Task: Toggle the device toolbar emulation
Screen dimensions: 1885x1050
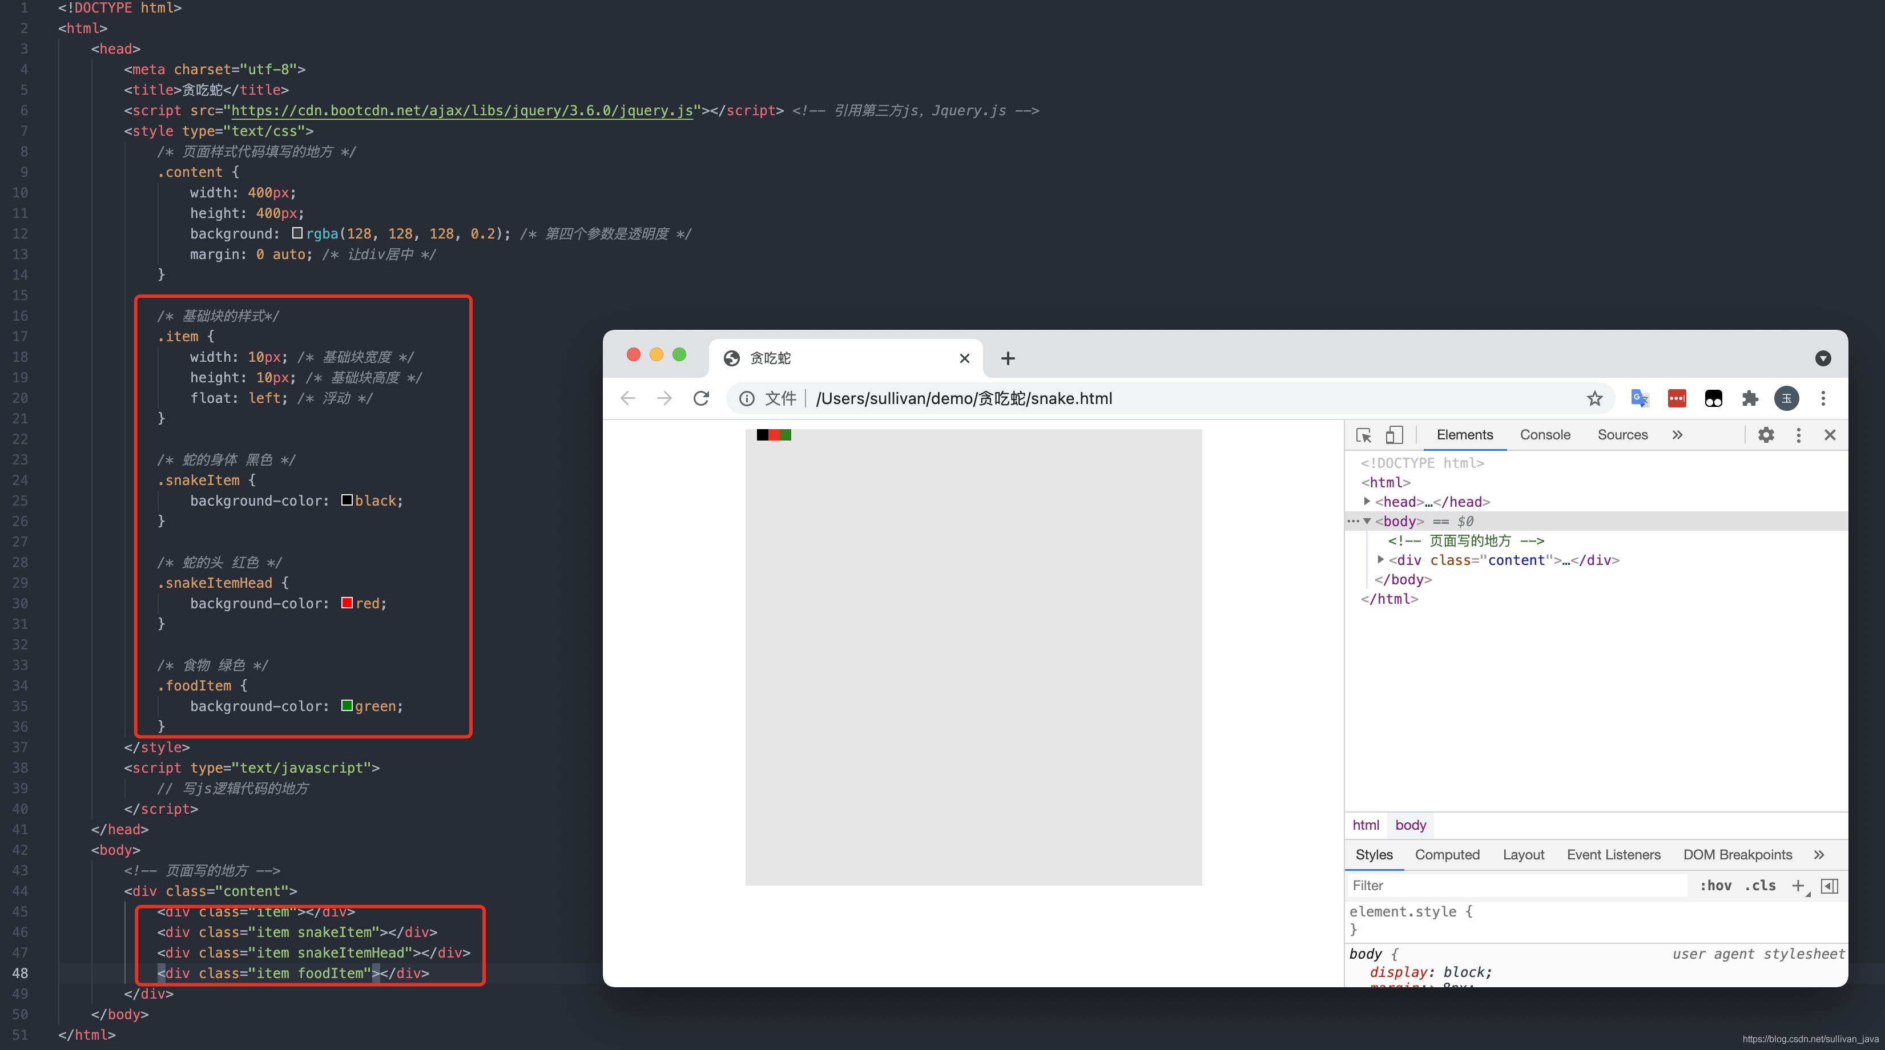Action: coord(1394,435)
